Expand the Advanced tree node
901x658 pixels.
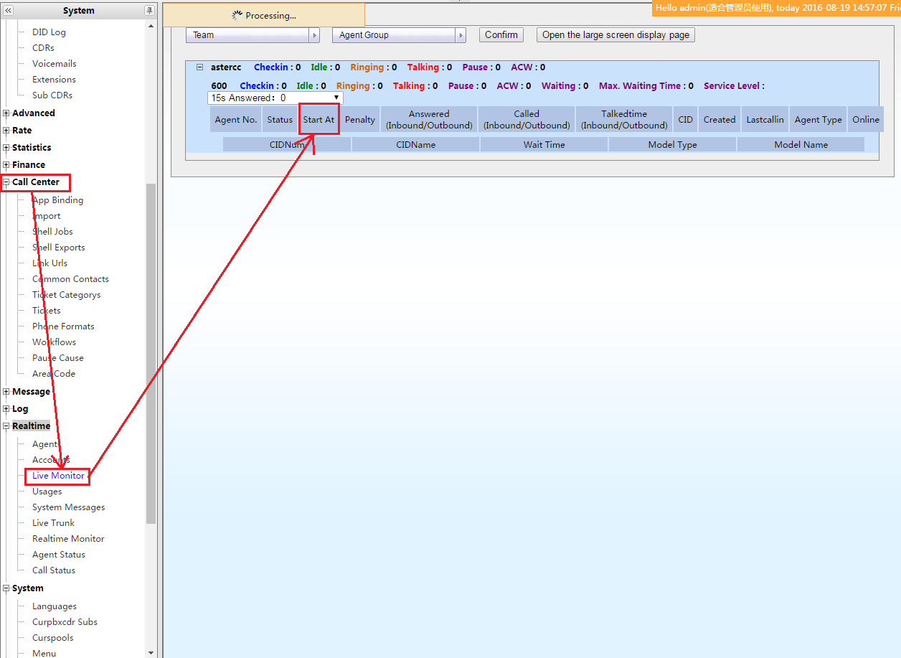6,113
